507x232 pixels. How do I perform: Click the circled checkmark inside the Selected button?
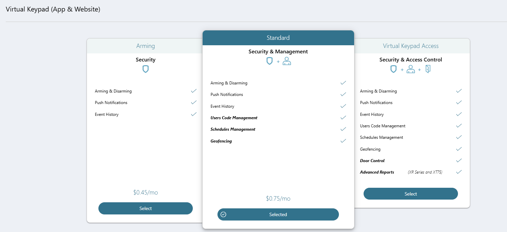tap(224, 214)
